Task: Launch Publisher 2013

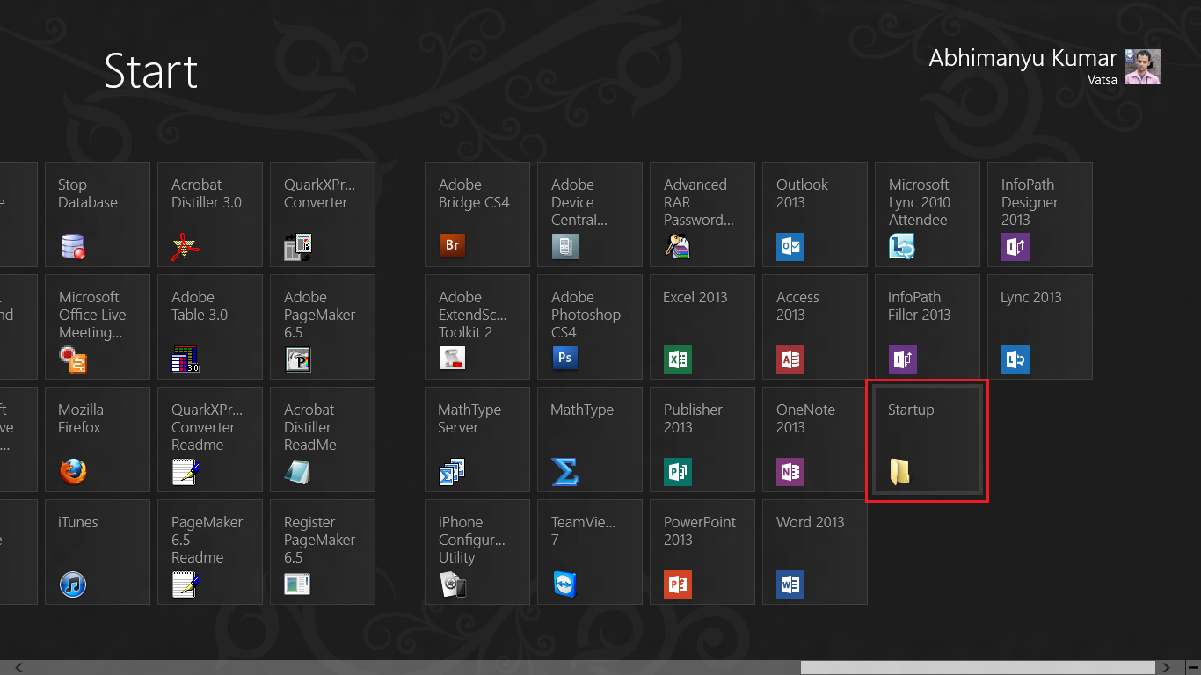Action: pos(702,439)
